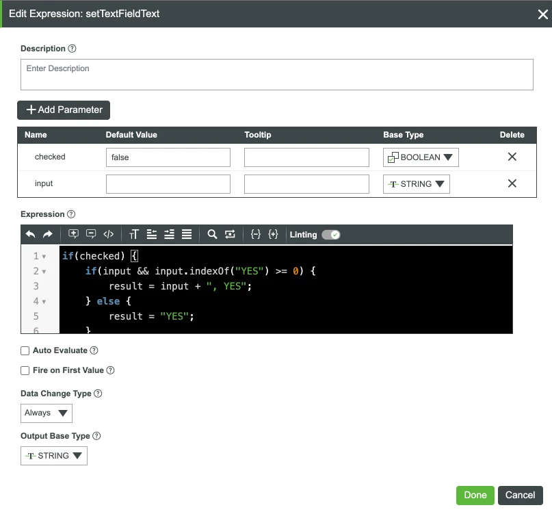The height and width of the screenshot is (514, 552).
Task: Click the remove comment icon
Action: tap(91, 234)
